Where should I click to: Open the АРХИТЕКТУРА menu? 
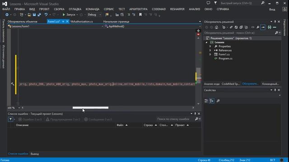pyautogui.click(x=138, y=9)
